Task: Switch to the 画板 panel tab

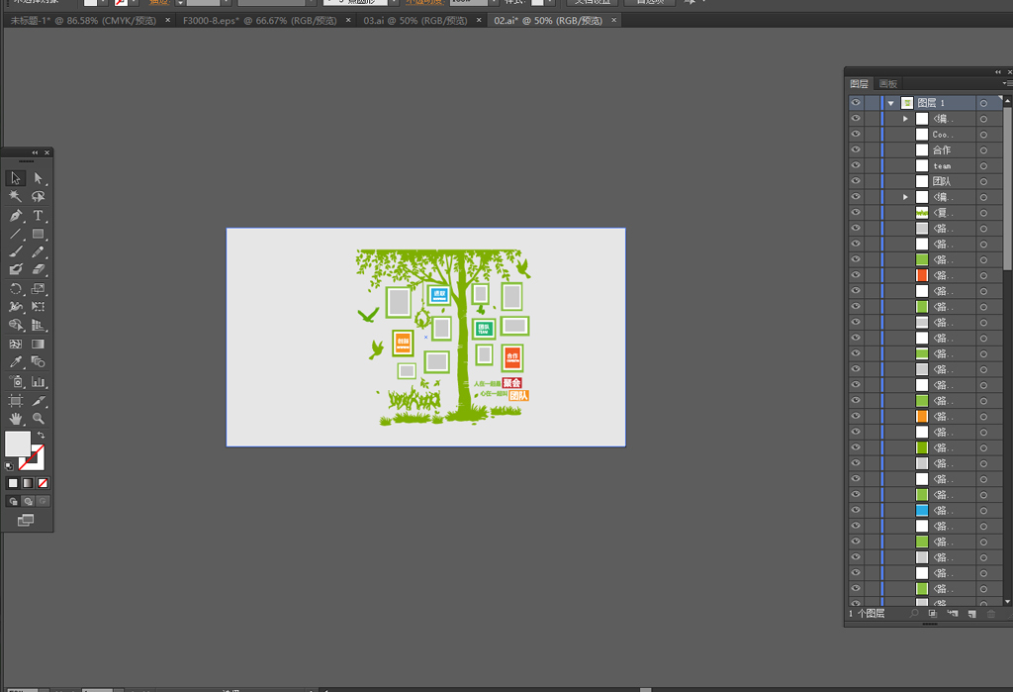Action: (x=888, y=84)
